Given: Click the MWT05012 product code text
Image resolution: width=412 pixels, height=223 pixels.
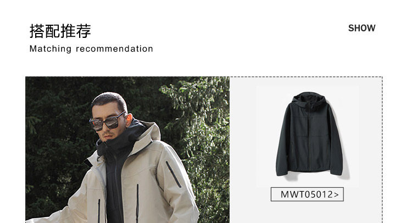Looking at the screenshot, I should point(307,194).
